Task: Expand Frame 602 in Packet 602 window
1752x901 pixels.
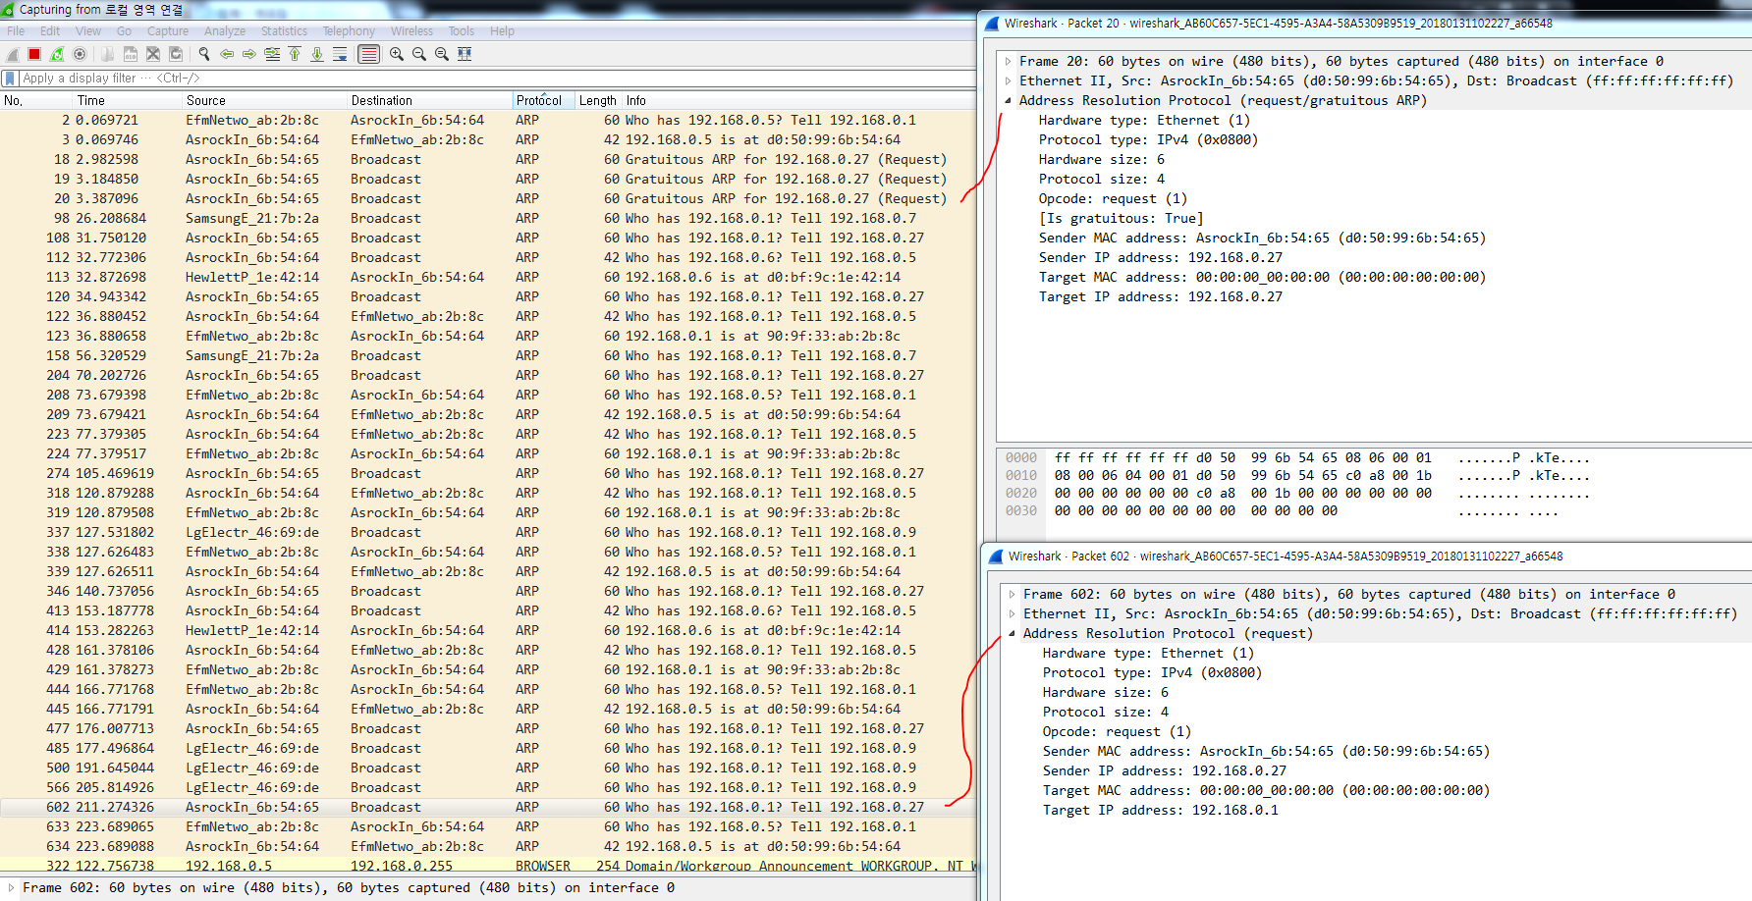Action: pyautogui.click(x=1013, y=594)
